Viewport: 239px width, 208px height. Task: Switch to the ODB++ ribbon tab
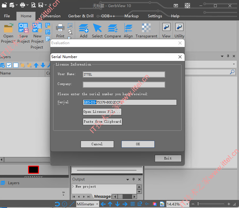108,16
